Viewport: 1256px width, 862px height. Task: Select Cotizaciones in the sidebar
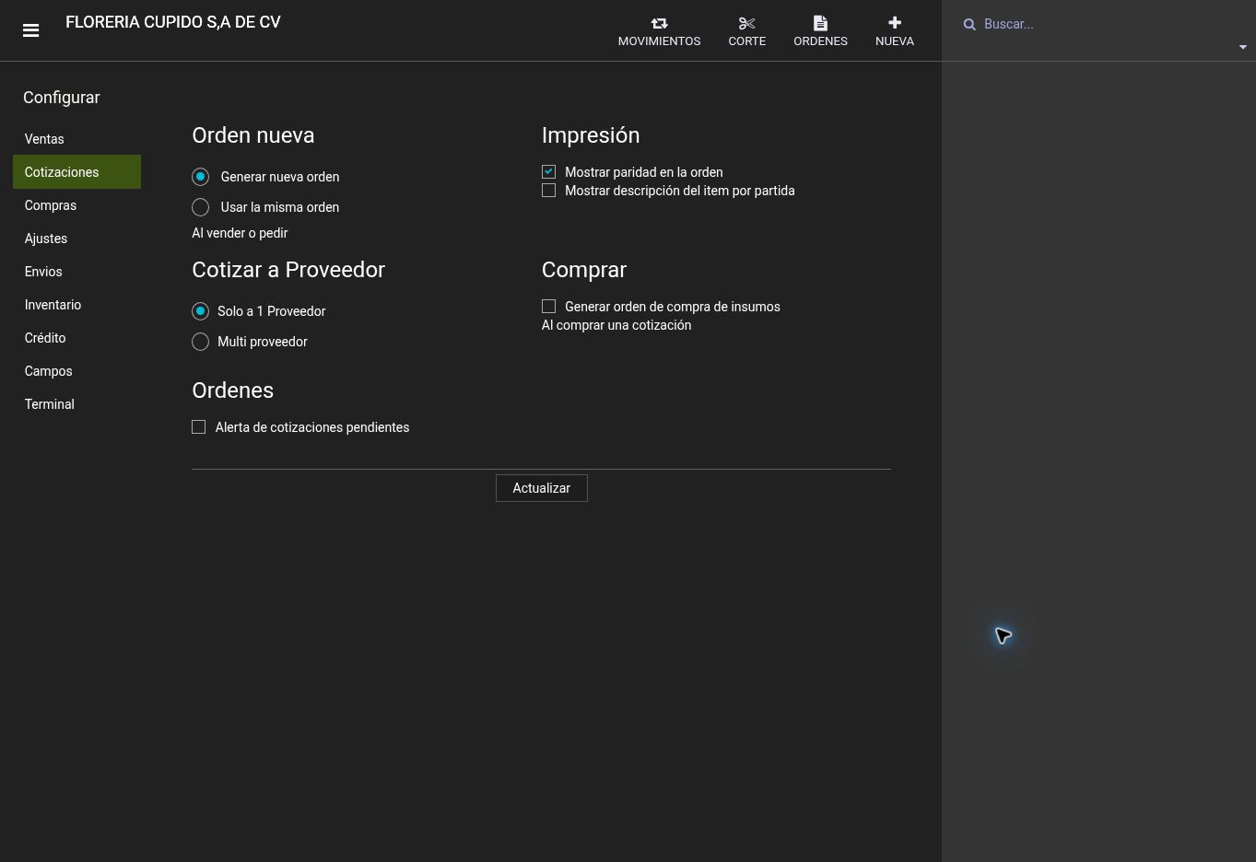76,172
